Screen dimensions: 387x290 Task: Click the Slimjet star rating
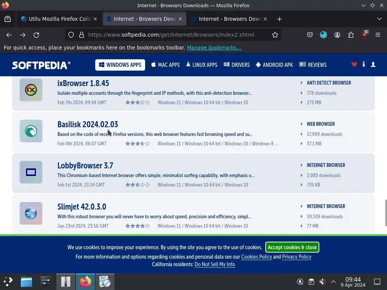138,226
